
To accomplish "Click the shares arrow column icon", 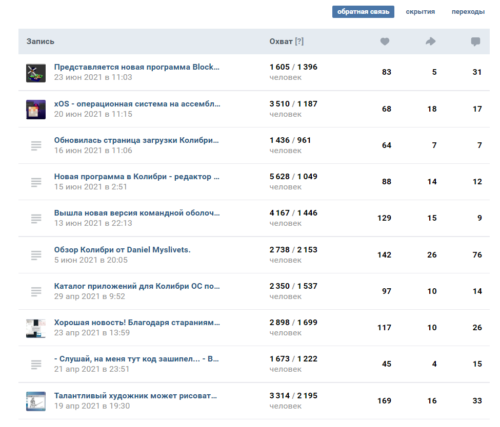I will point(431,41).
